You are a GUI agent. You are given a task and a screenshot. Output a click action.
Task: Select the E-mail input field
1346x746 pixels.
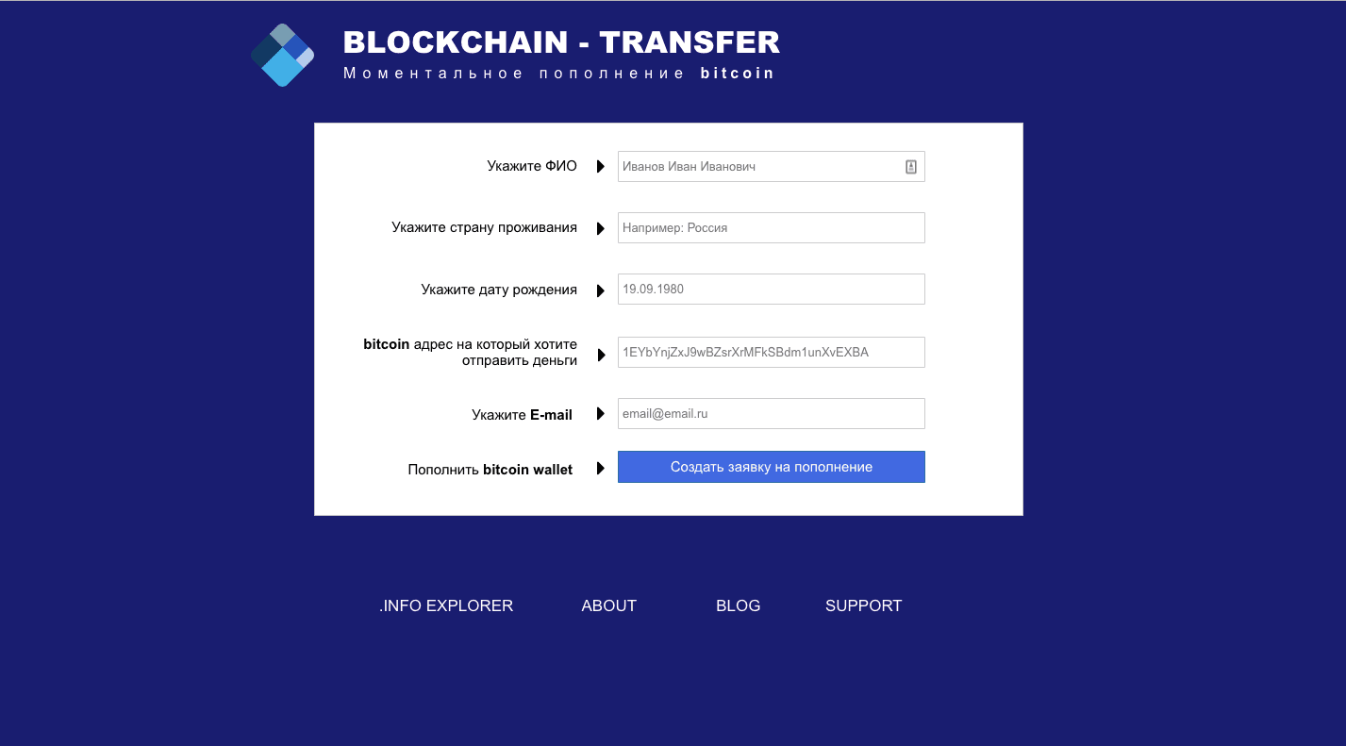pos(771,413)
